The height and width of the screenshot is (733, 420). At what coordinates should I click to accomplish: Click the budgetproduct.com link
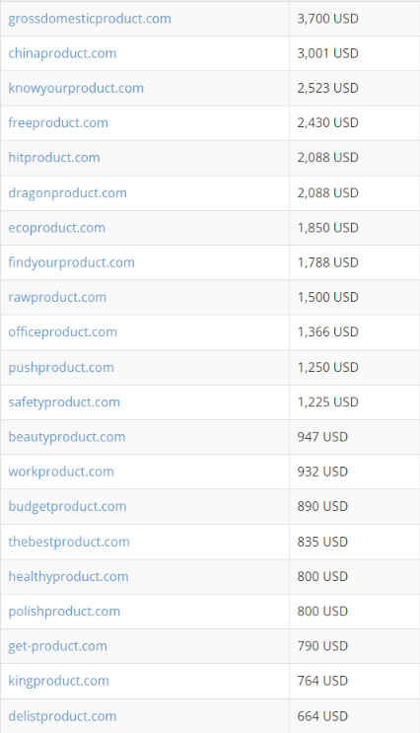(67, 506)
